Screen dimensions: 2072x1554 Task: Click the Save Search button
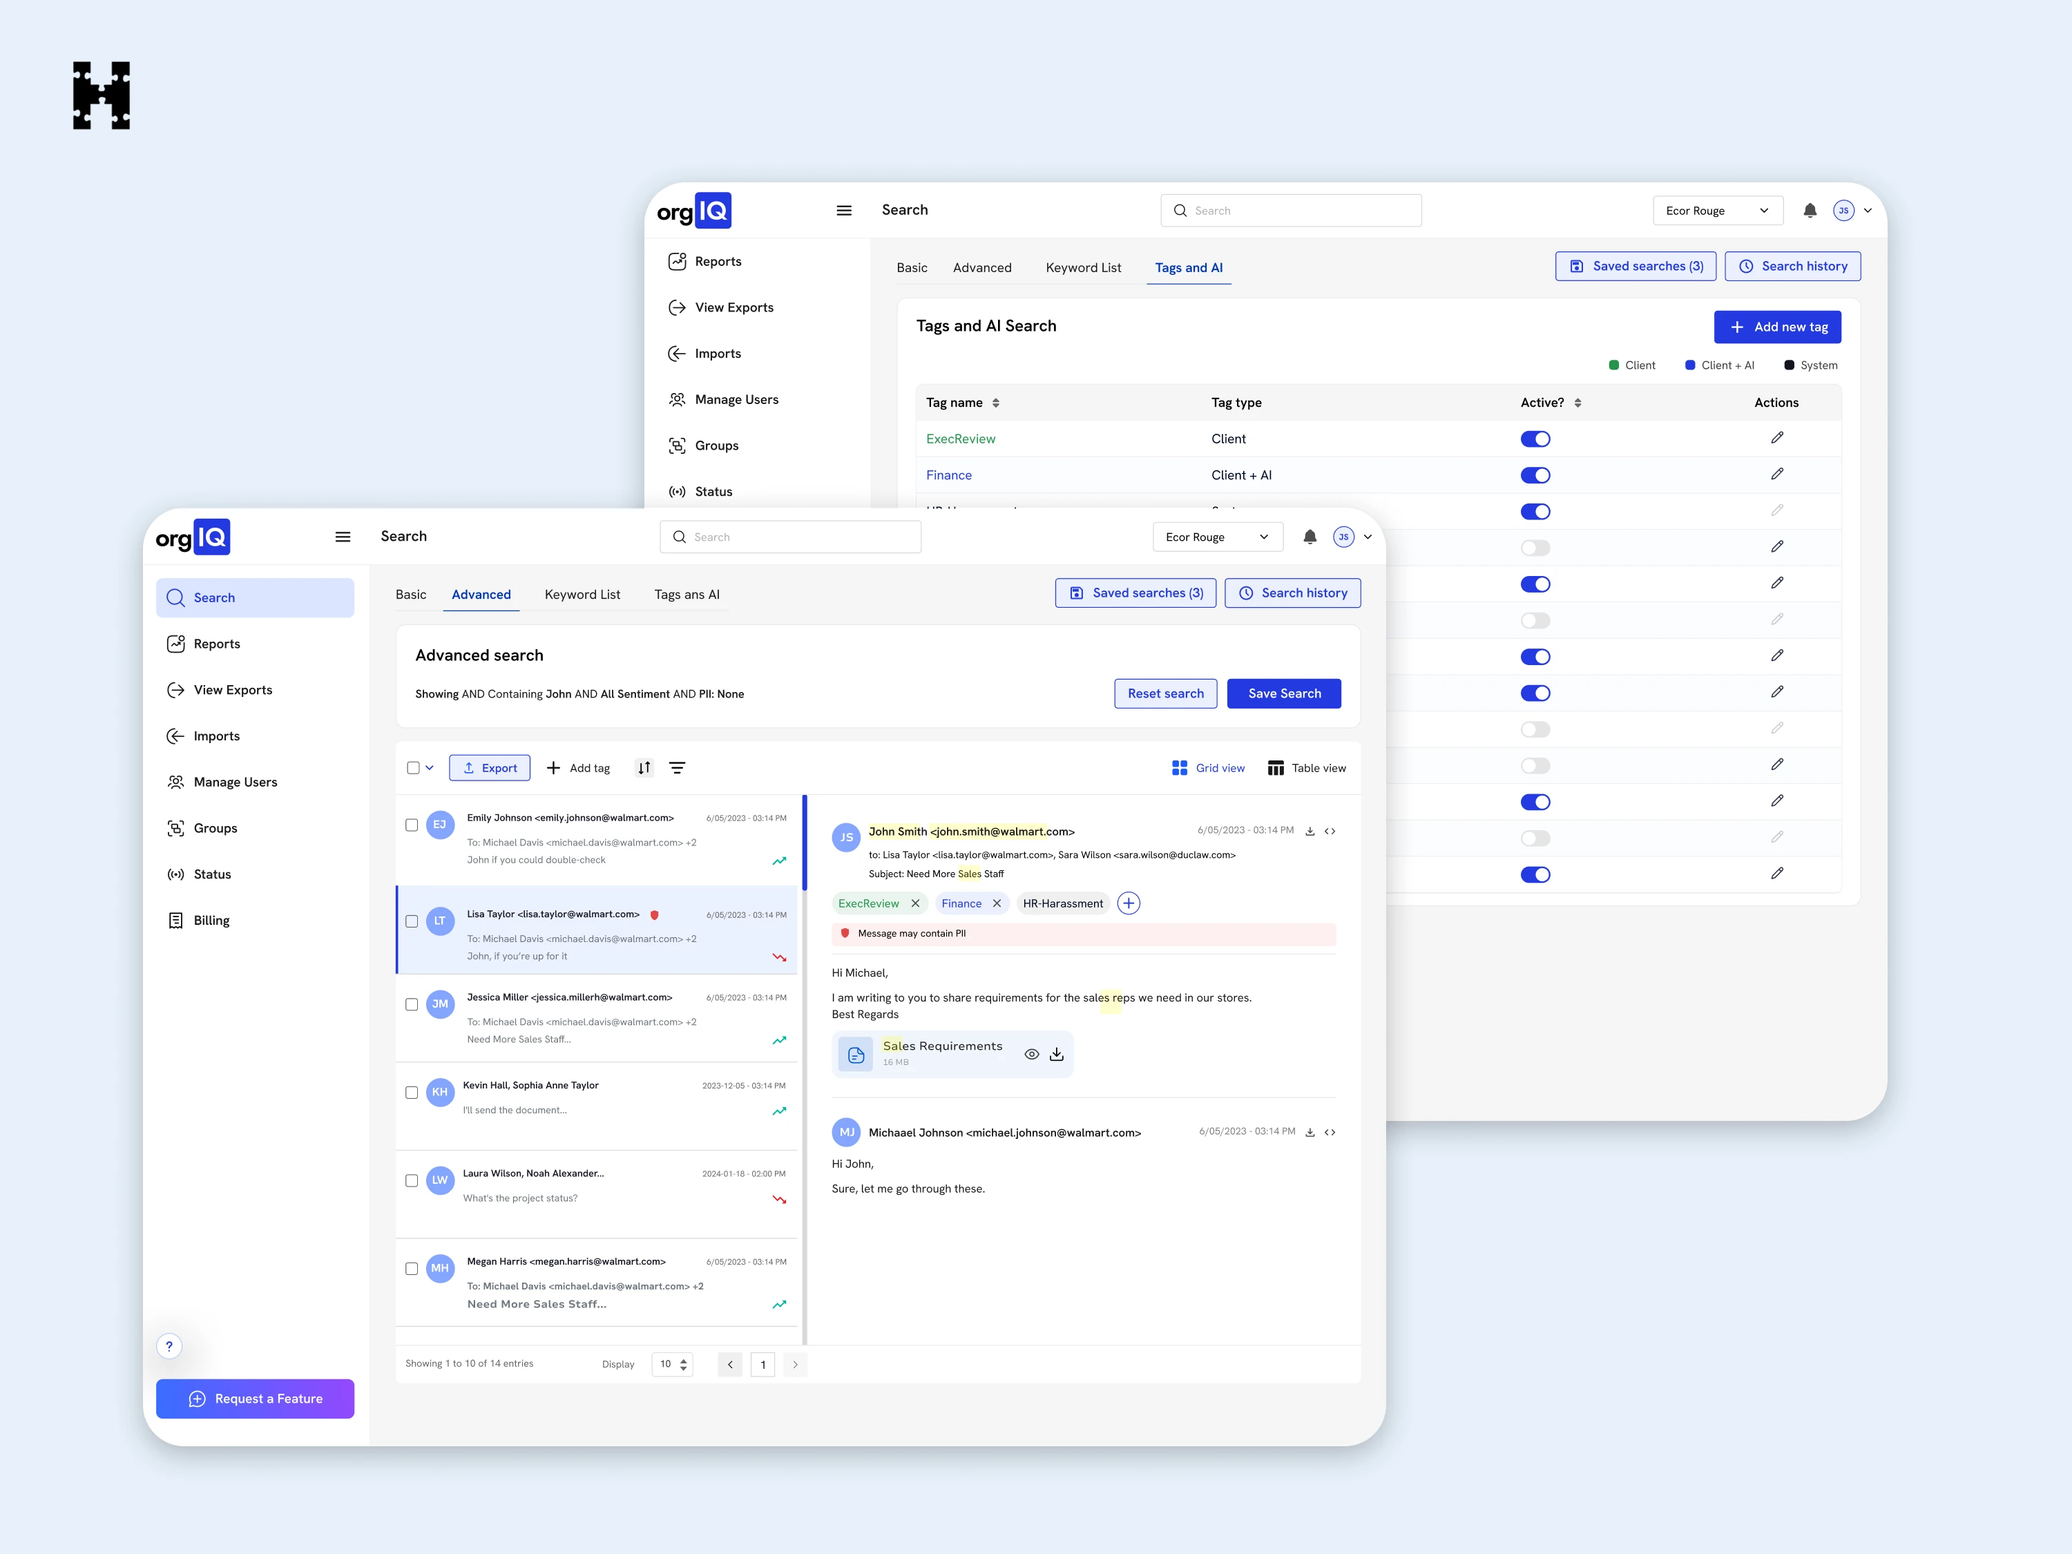(1283, 693)
